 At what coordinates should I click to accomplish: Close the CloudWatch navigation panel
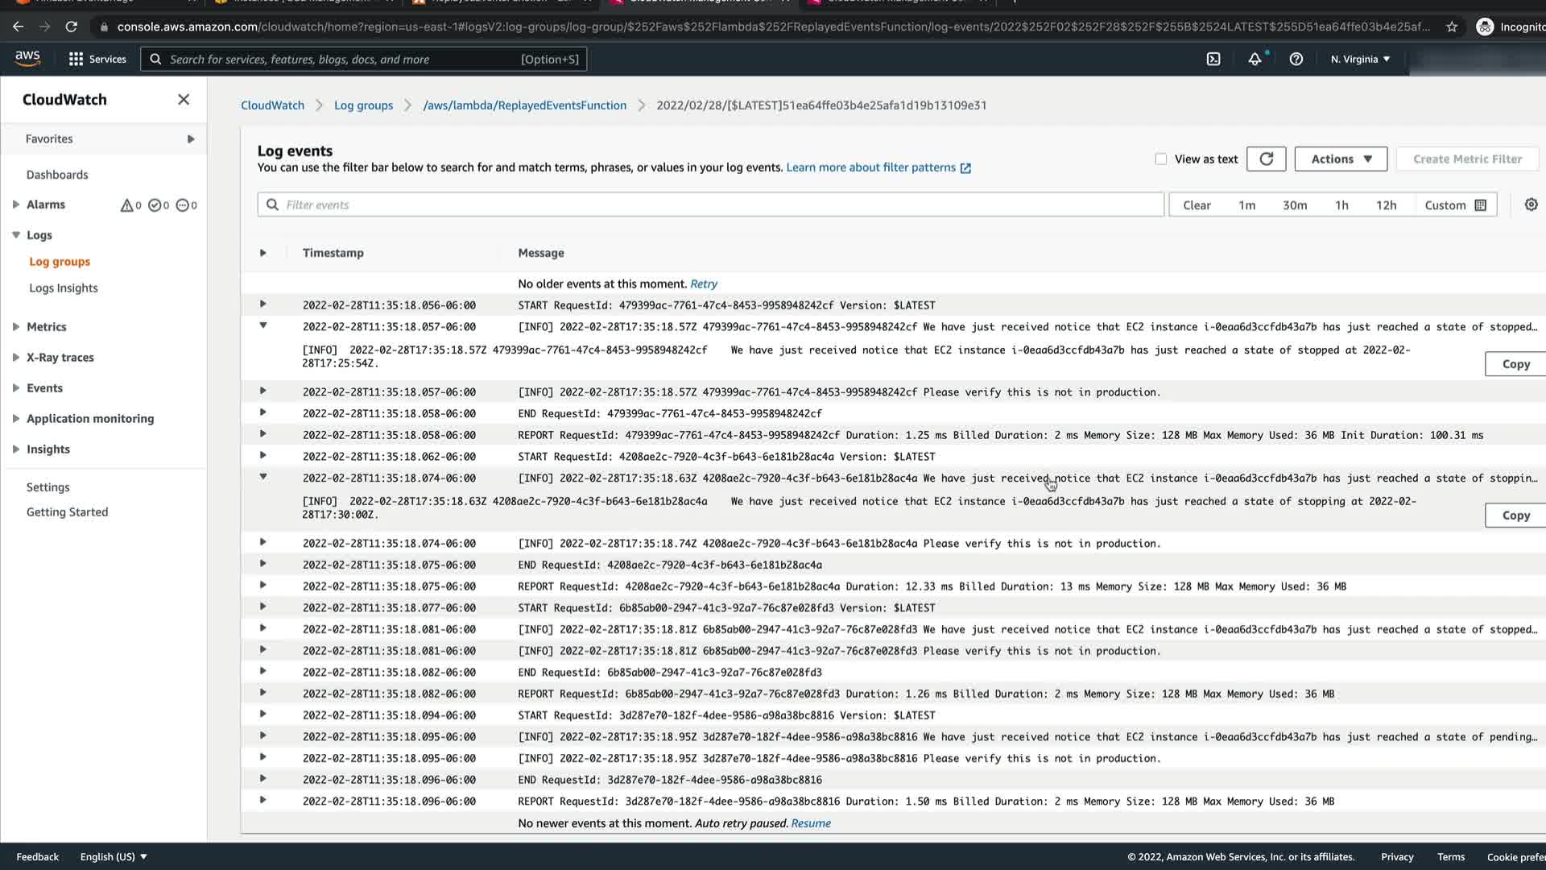pyautogui.click(x=184, y=99)
